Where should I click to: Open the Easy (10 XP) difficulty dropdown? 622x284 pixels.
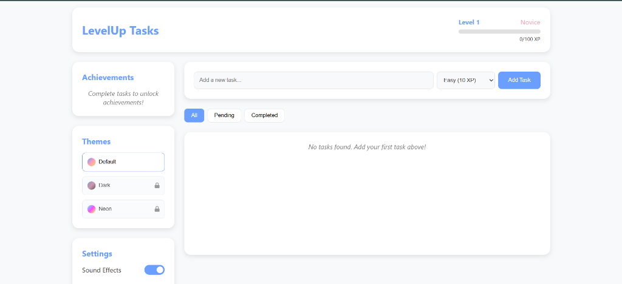pos(466,80)
